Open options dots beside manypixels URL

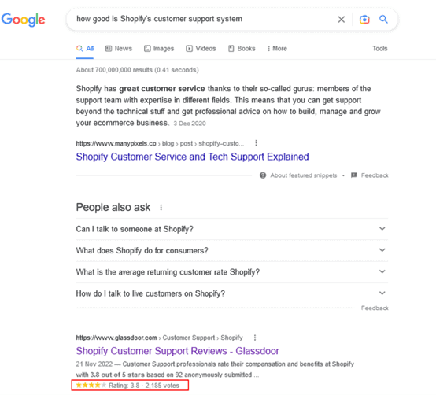click(256, 143)
